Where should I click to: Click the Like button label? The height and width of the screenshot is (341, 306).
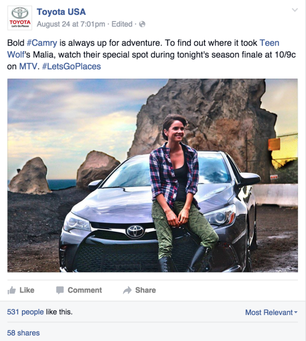point(27,290)
